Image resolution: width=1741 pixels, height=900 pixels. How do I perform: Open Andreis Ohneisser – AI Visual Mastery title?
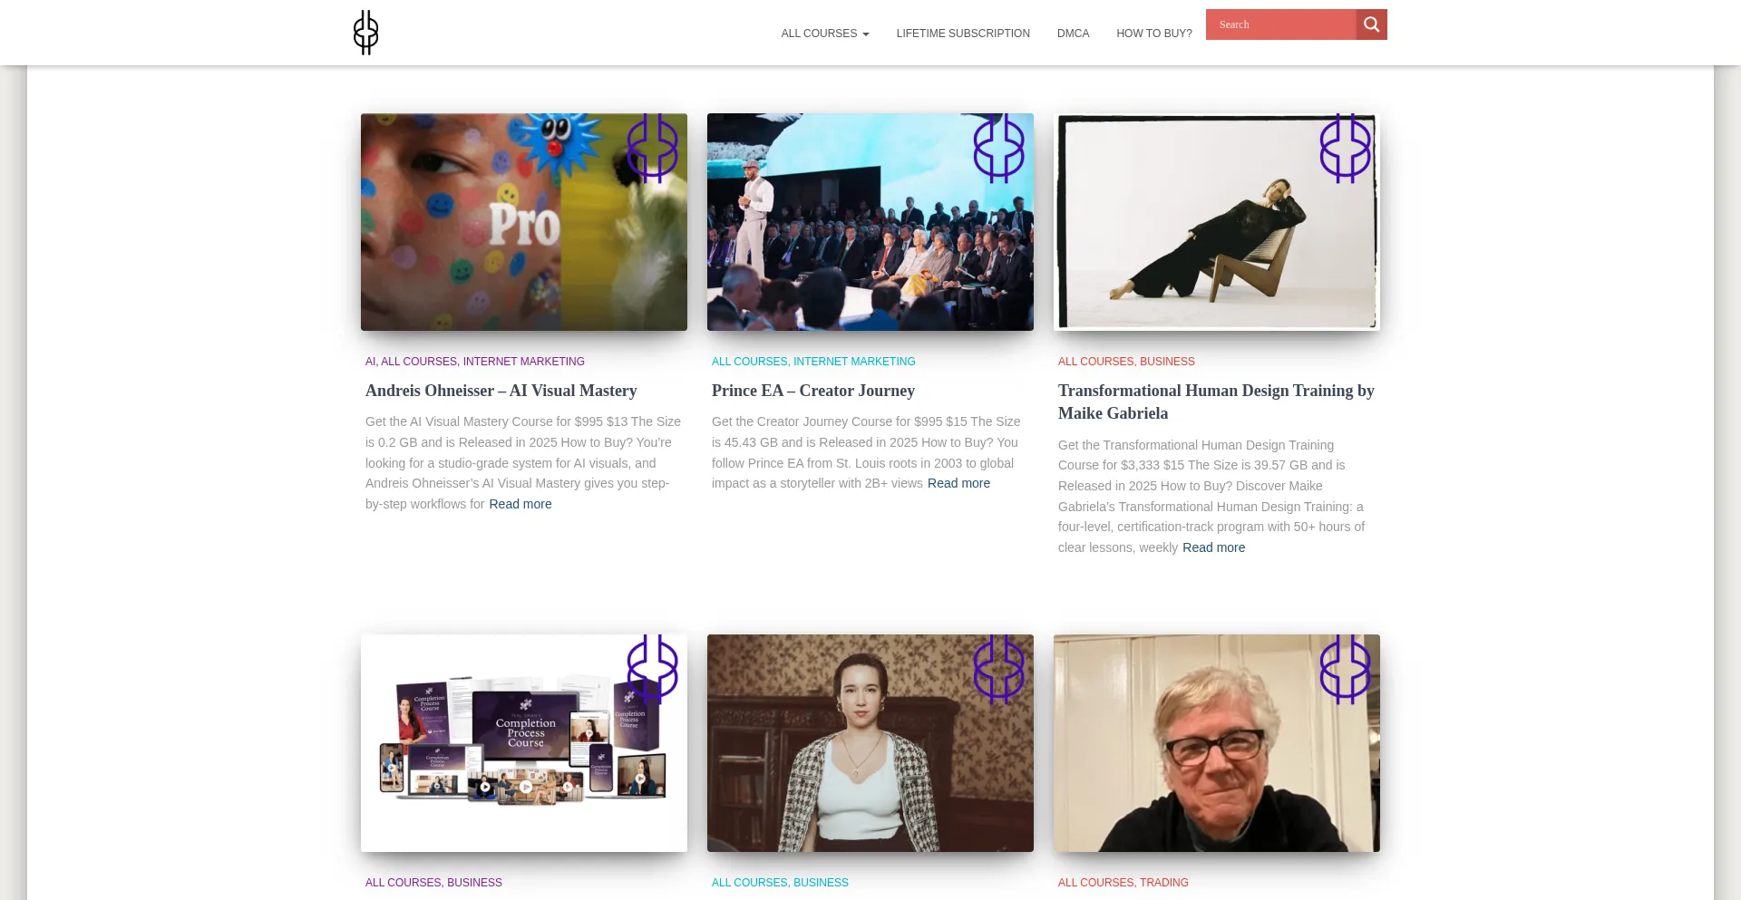pyautogui.click(x=501, y=391)
